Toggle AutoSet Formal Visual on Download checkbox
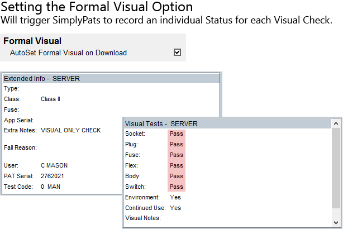The height and width of the screenshot is (229, 343). point(177,53)
